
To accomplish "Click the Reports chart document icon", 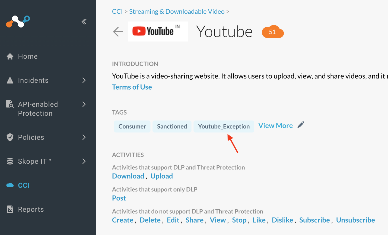I will (x=10, y=209).
